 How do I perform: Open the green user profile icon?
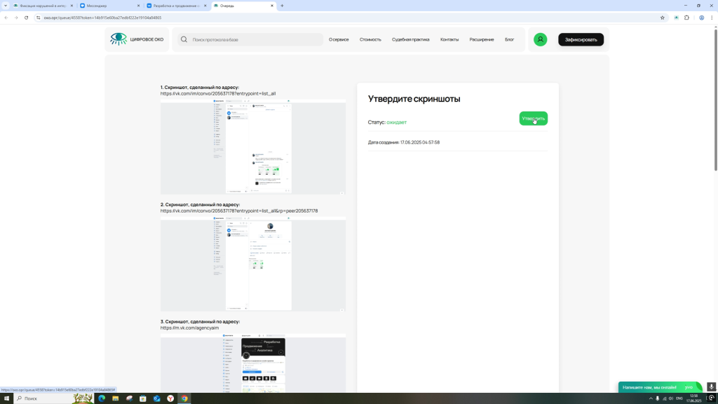coord(540,39)
